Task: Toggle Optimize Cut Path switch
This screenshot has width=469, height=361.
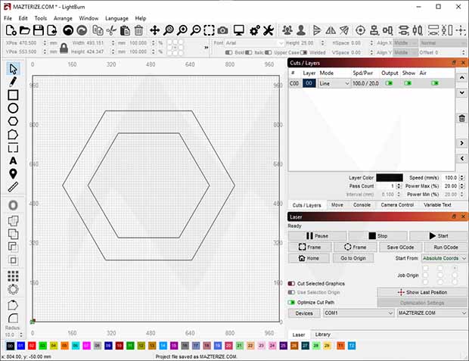Action: [291, 302]
